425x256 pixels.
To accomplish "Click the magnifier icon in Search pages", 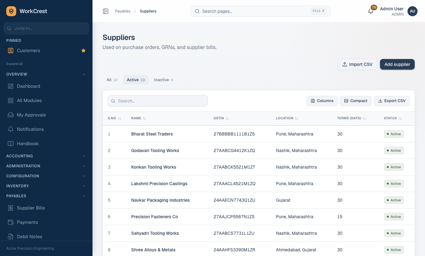I will pyautogui.click(x=197, y=11).
